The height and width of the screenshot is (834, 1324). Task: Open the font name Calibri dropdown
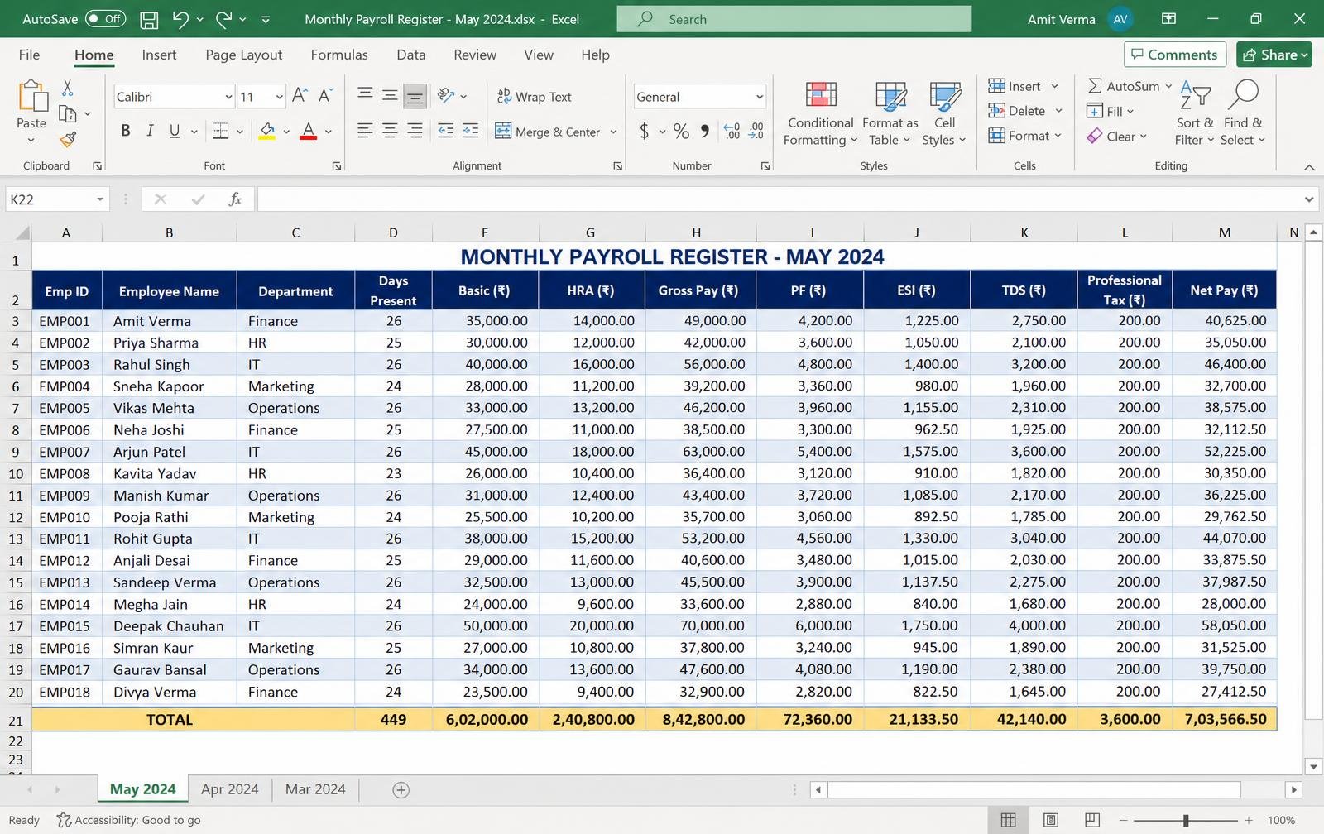click(228, 97)
